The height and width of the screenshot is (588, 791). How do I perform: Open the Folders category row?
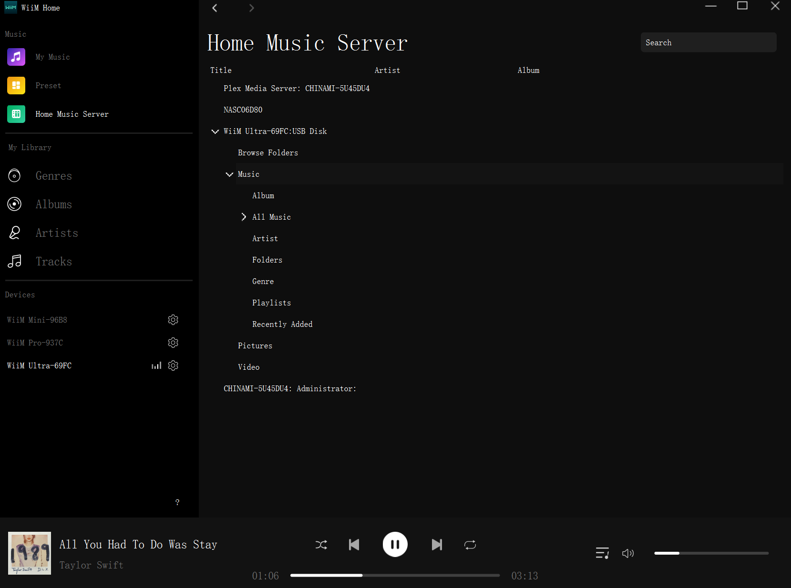pos(267,260)
